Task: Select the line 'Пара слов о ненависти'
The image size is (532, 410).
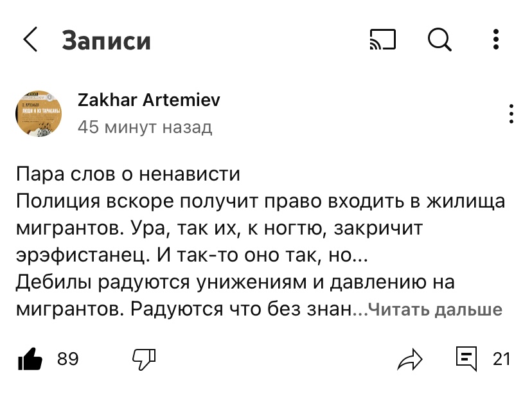Action: tap(128, 174)
